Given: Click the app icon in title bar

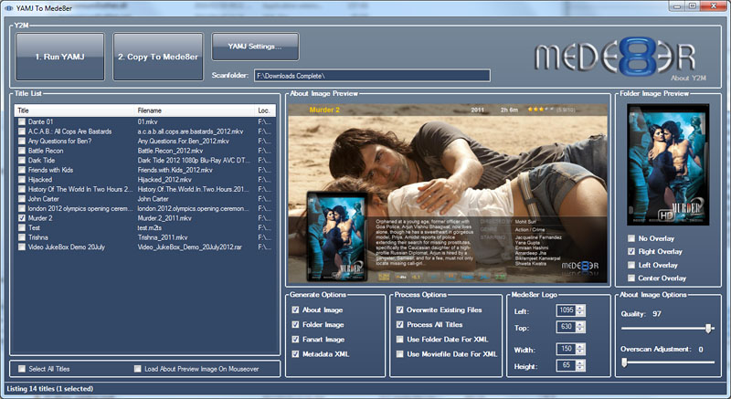Looking at the screenshot, I should [8, 8].
